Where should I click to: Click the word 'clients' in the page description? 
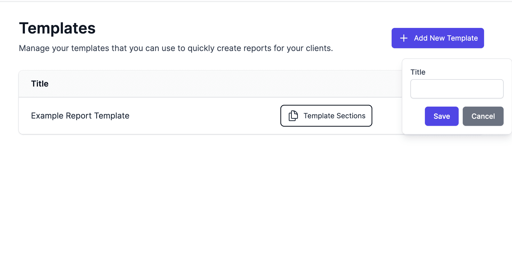pos(318,48)
